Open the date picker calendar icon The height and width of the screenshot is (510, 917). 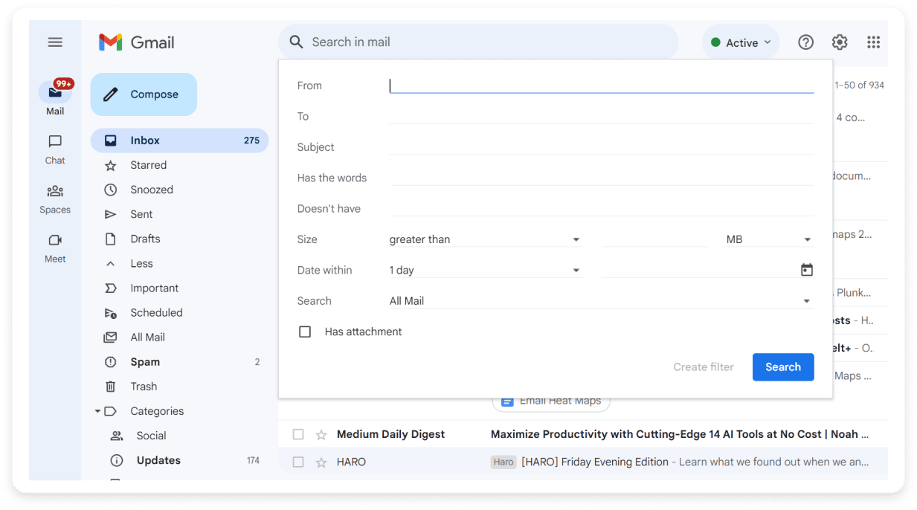806,269
